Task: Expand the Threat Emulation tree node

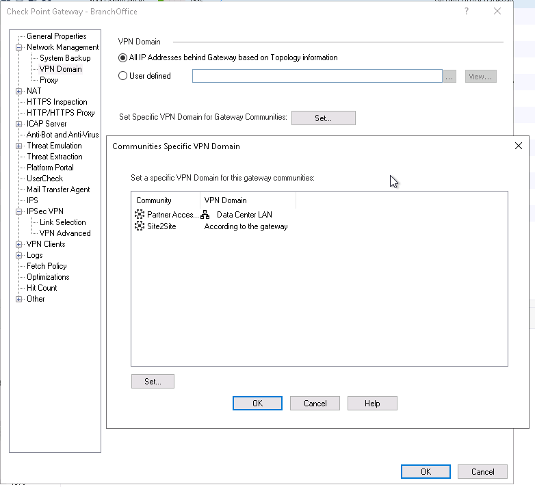Action: 18,146
